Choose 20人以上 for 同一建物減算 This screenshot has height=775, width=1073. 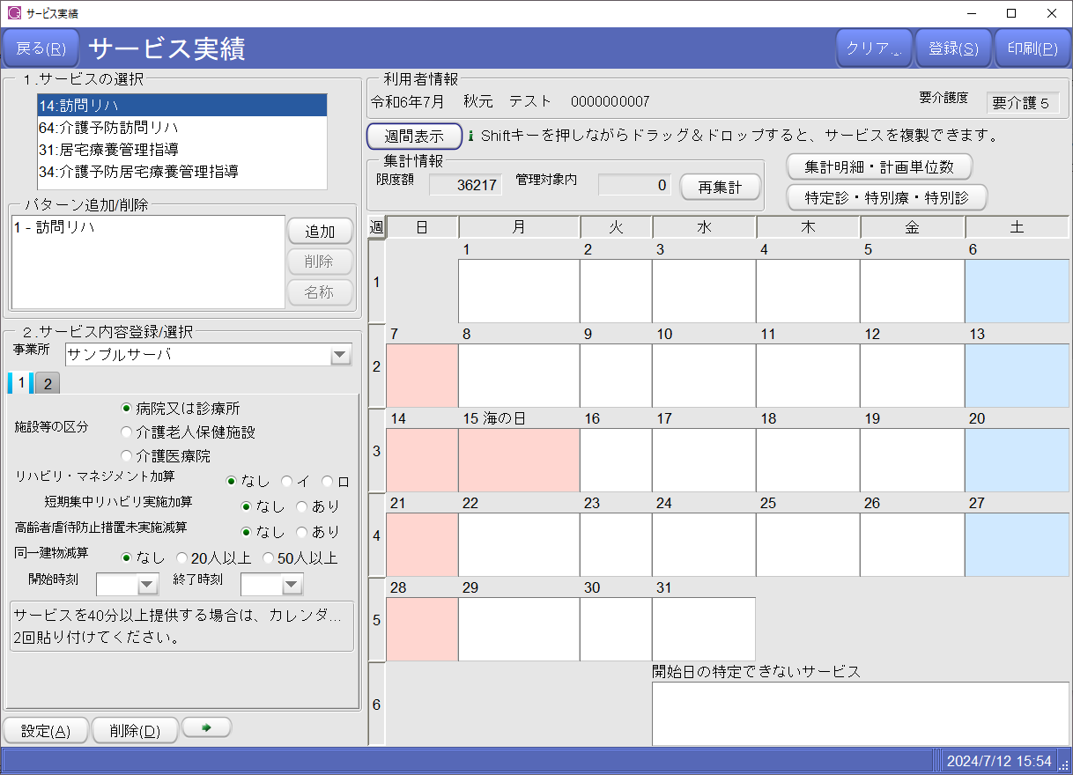182,558
